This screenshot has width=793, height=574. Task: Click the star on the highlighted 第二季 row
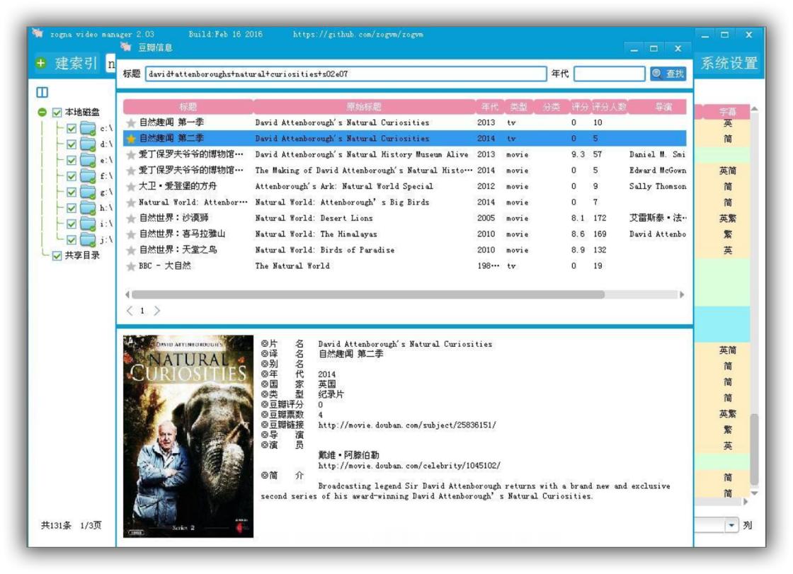131,139
